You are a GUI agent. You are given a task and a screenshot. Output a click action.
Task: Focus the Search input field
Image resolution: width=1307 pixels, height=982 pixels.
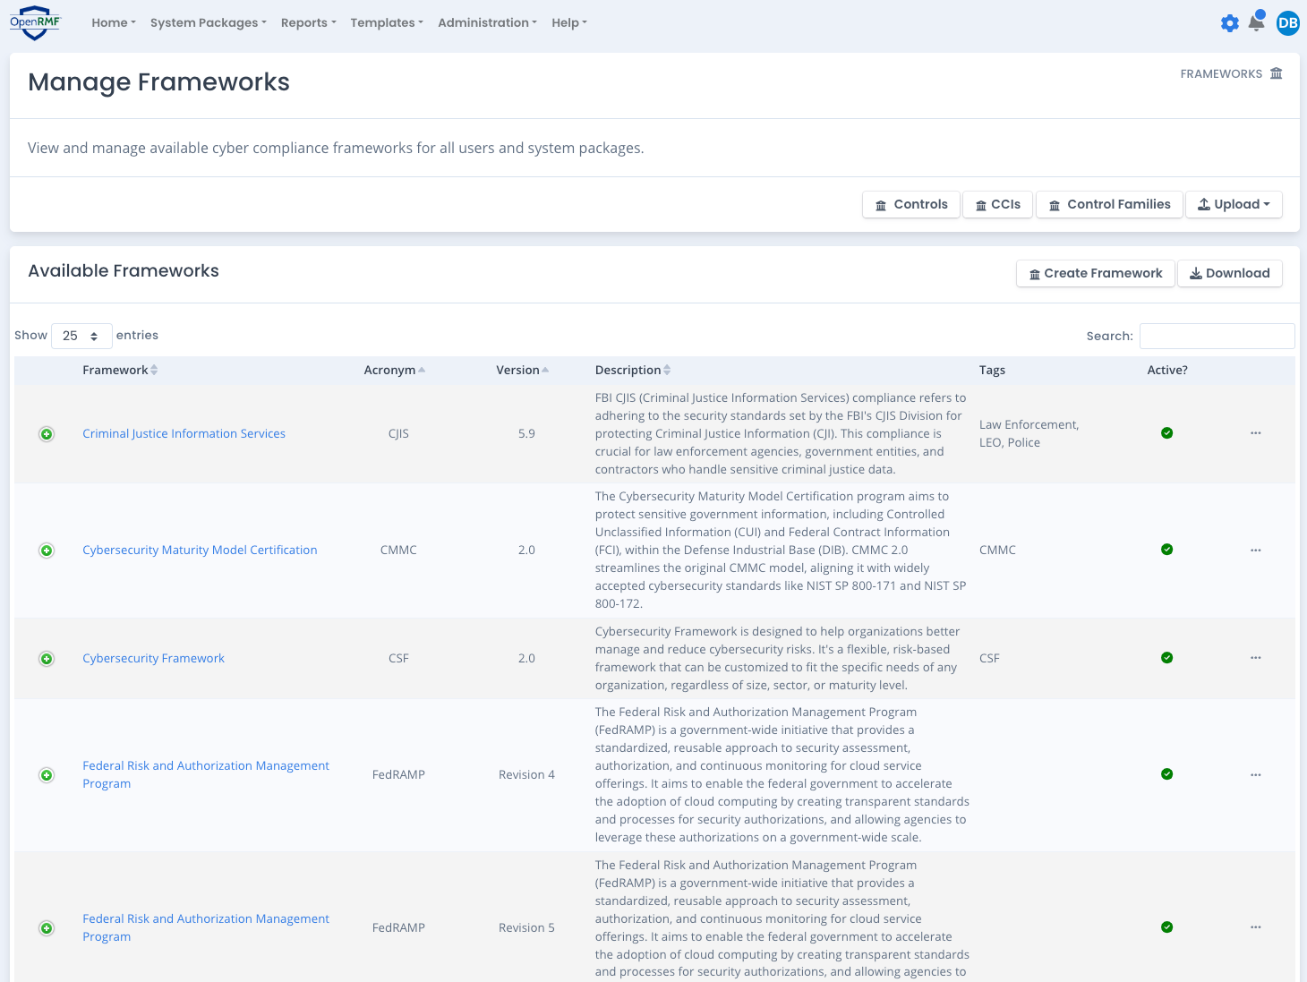coord(1217,336)
